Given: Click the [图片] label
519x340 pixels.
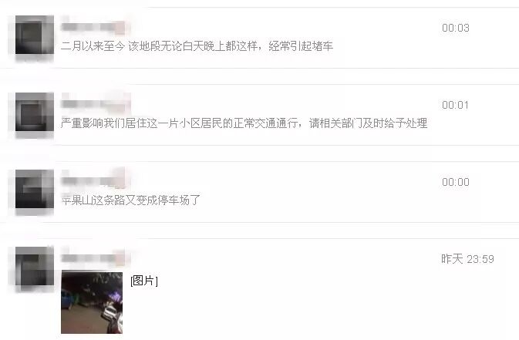Looking at the screenshot, I should 144,281.
